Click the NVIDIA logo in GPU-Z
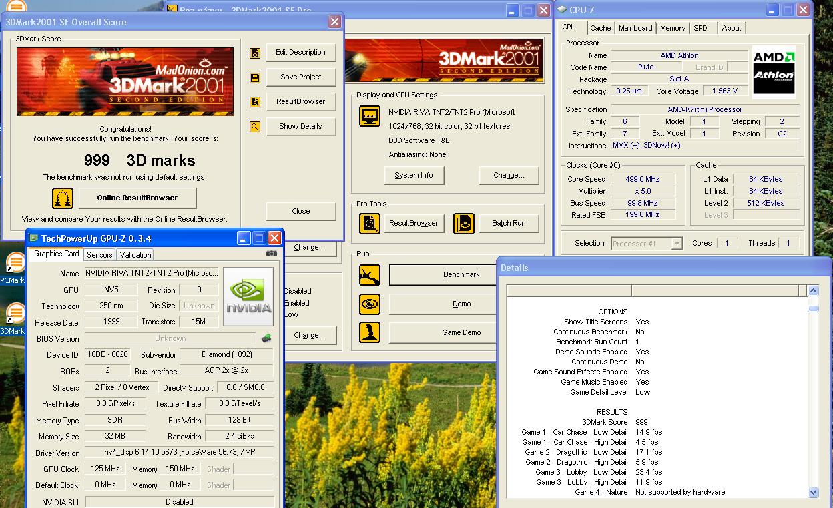The height and width of the screenshot is (508, 833). 248,297
